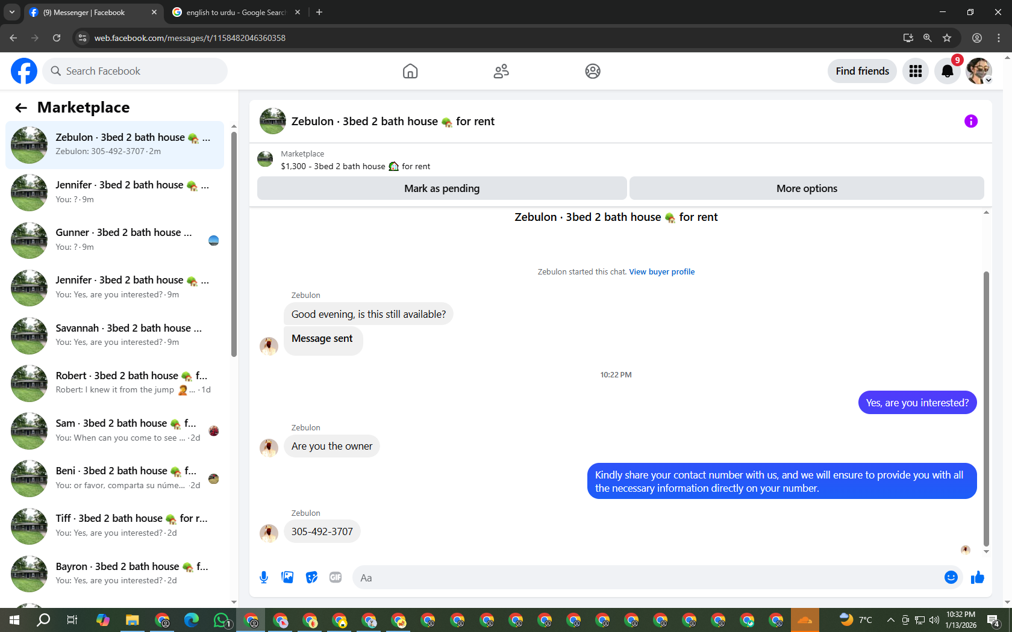Click the address bar URL
The width and height of the screenshot is (1012, 632).
pyautogui.click(x=190, y=38)
